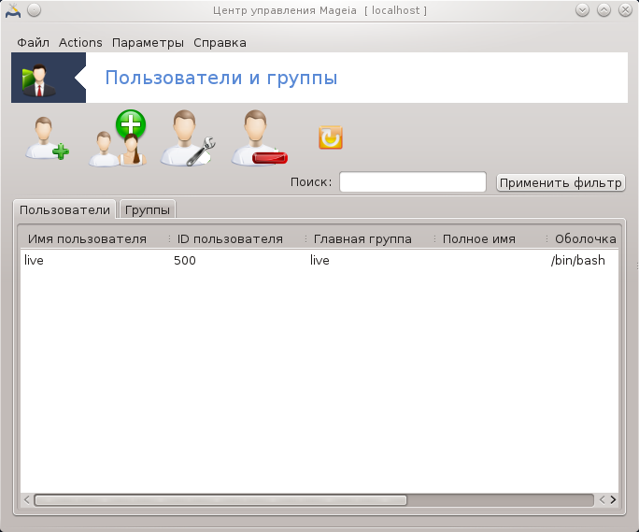This screenshot has height=532, width=639.
Task: Click the live primary group cell
Action: click(x=319, y=260)
